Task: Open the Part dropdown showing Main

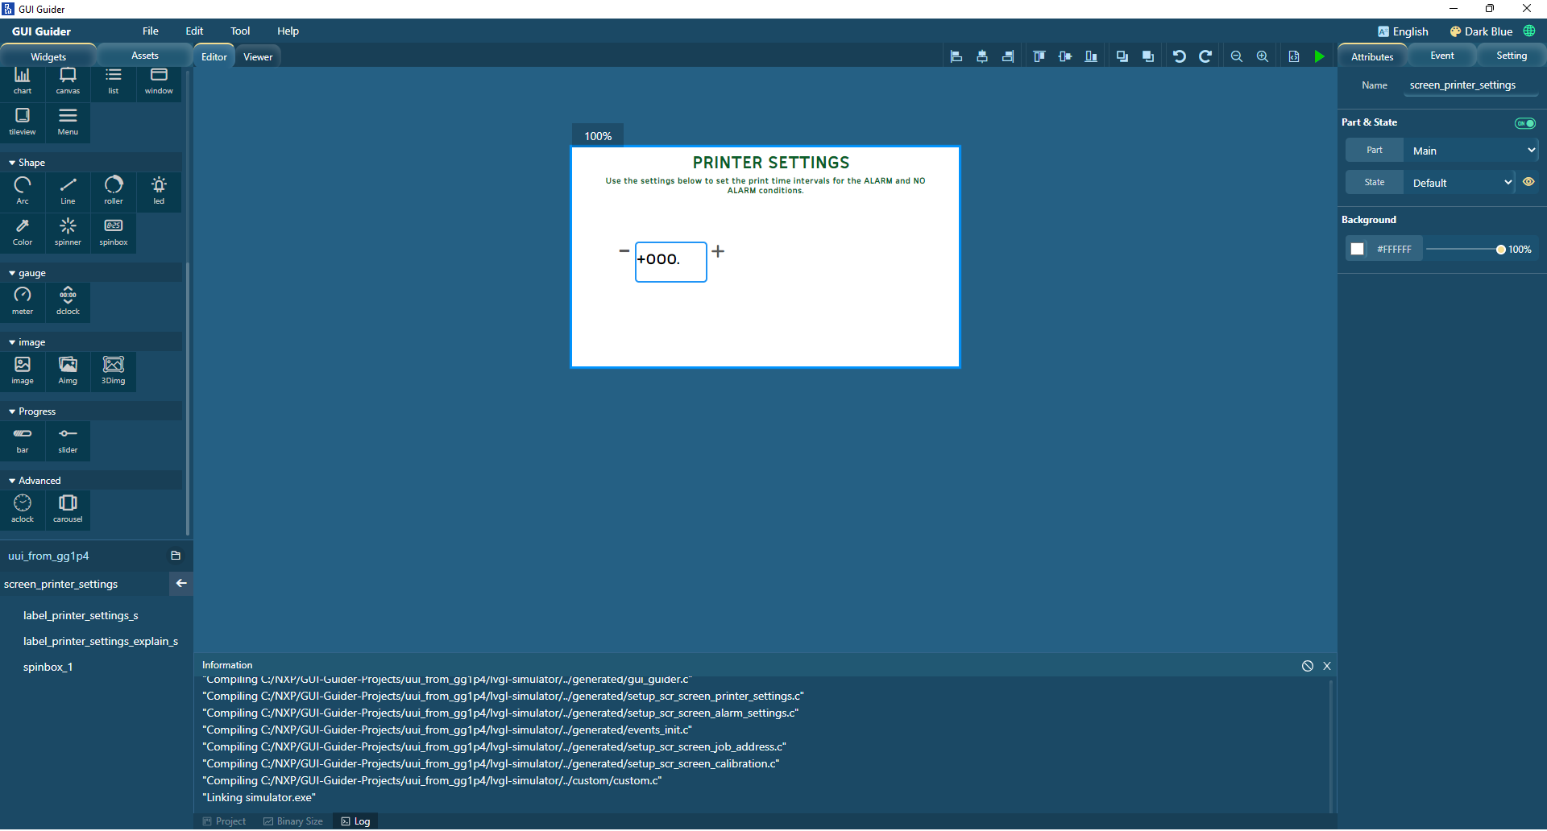Action: pyautogui.click(x=1471, y=151)
